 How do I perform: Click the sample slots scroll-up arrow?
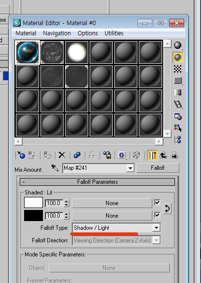point(167,44)
